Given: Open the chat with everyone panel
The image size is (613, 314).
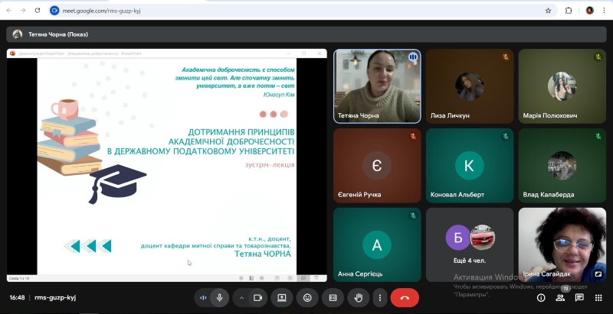Looking at the screenshot, I should point(579,297).
